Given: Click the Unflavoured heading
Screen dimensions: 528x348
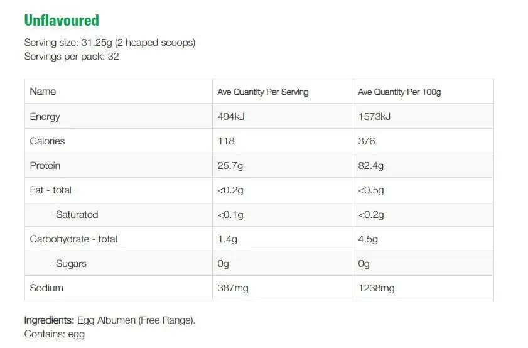Looking at the screenshot, I should [x=62, y=21].
